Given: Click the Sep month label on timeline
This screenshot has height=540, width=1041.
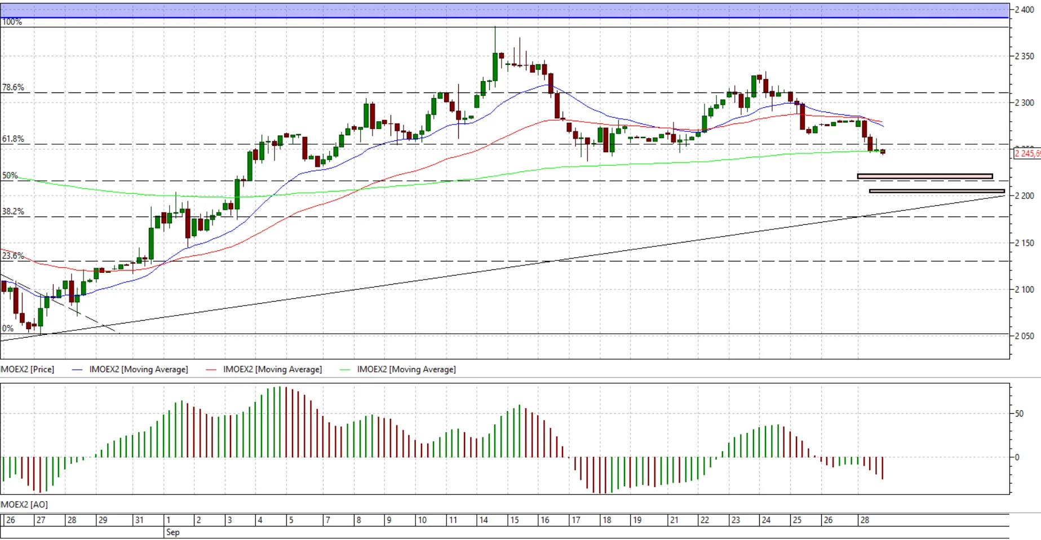Looking at the screenshot, I should 173,532.
